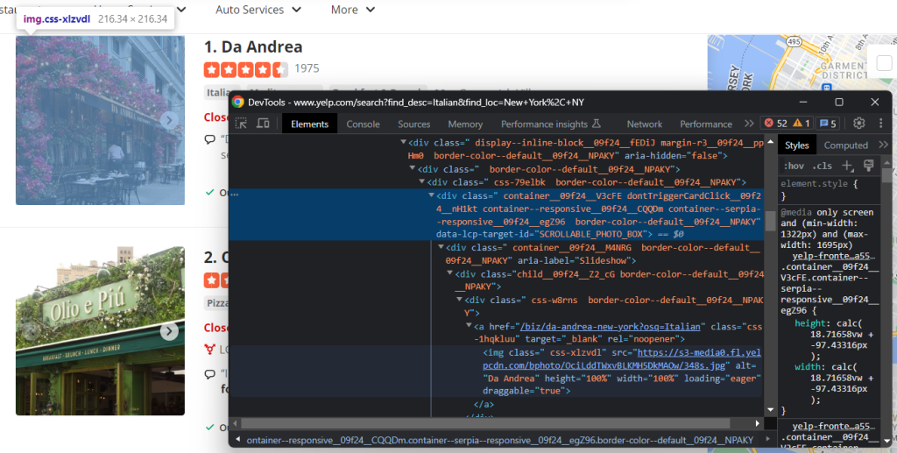Click the new style rule plus icon
The height and width of the screenshot is (453, 897).
(847, 166)
